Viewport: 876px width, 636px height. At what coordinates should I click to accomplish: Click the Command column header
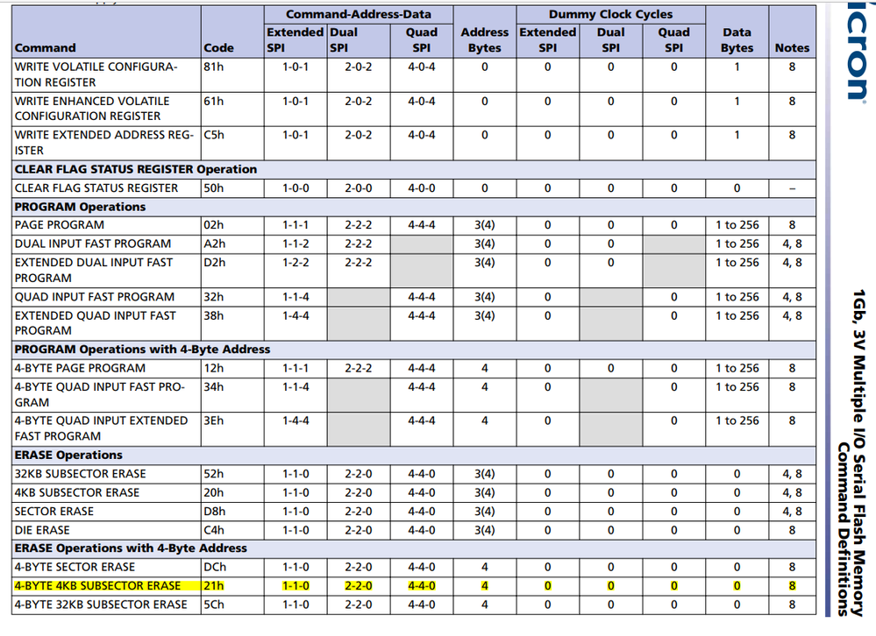pyautogui.click(x=106, y=32)
